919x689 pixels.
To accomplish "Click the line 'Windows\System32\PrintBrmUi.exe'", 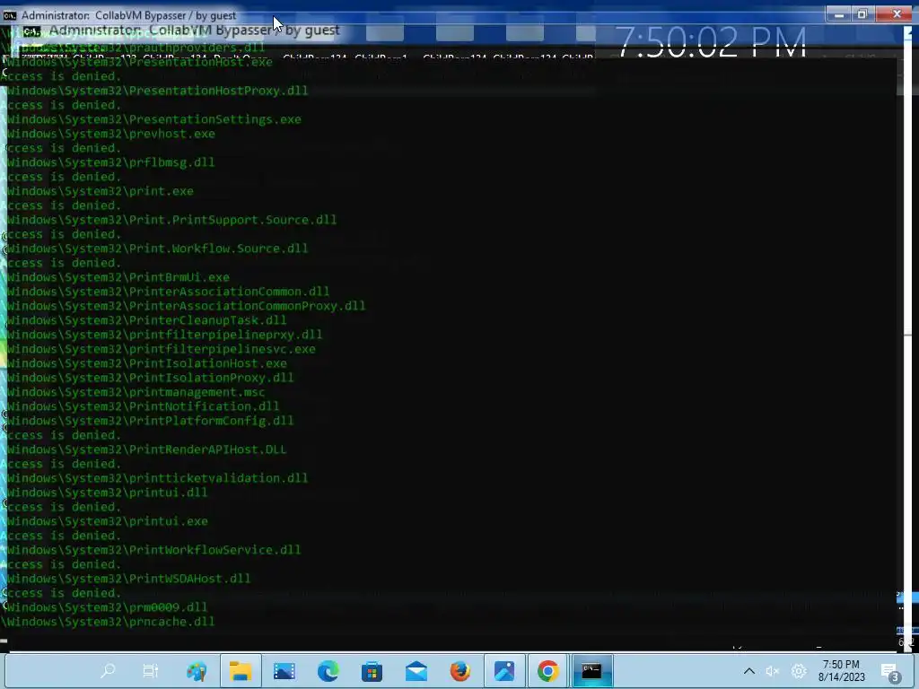I will pyautogui.click(x=118, y=277).
